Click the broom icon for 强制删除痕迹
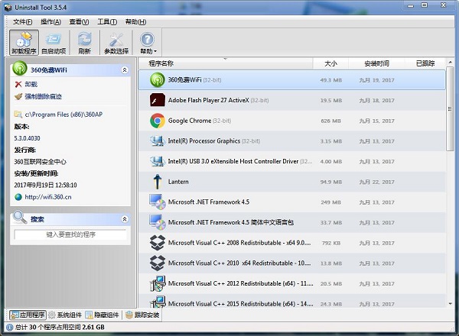Screen dimensions: 459x336 tap(18, 96)
